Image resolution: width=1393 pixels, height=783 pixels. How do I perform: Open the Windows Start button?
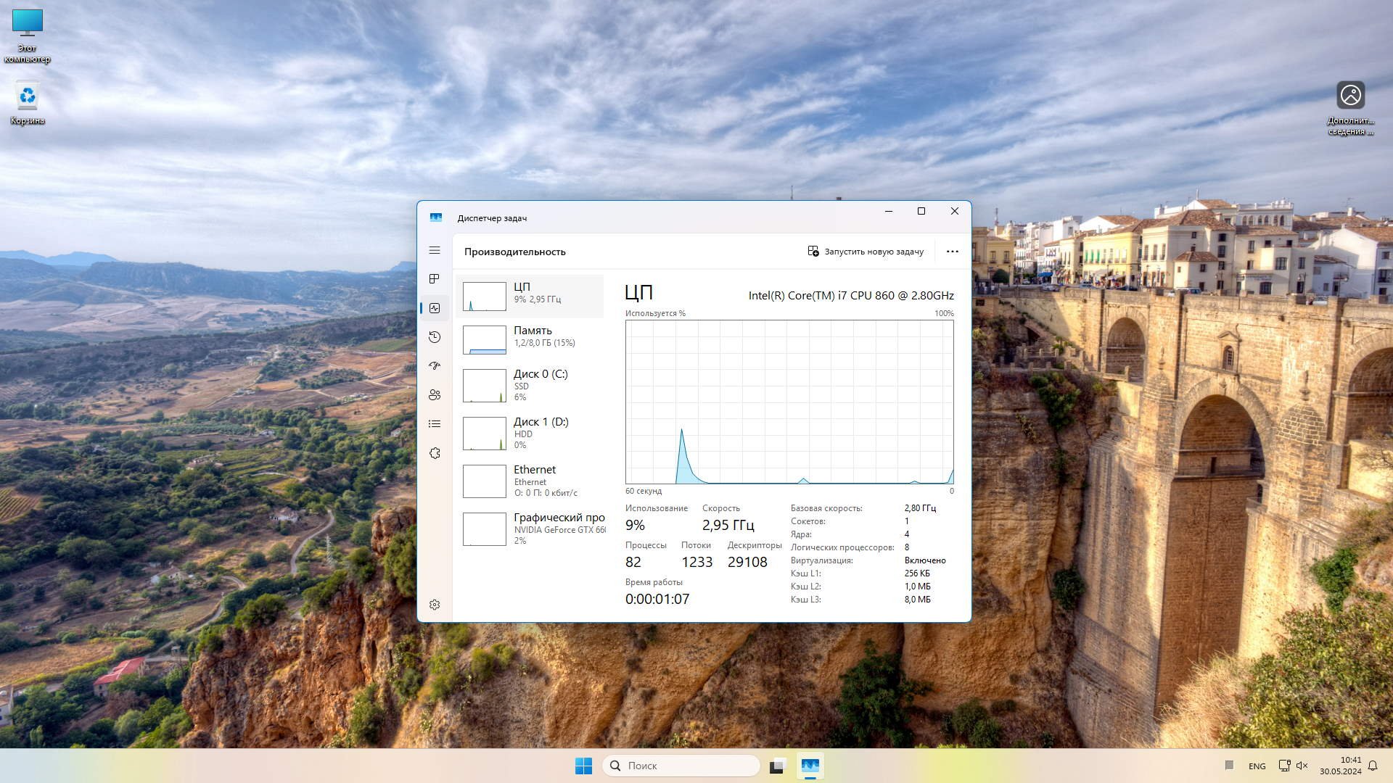click(x=583, y=766)
